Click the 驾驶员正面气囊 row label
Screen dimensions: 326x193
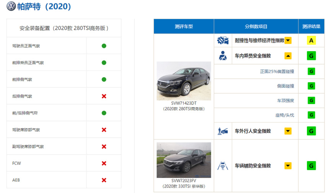click(26, 46)
